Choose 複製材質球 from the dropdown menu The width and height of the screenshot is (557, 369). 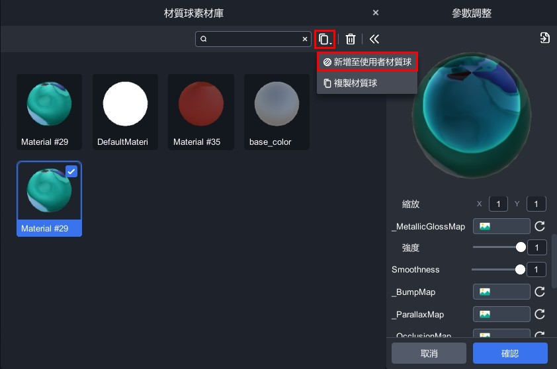367,83
